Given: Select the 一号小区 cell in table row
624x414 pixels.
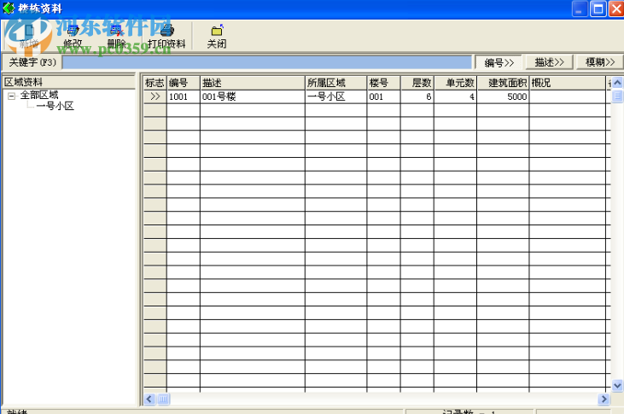Looking at the screenshot, I should [335, 96].
